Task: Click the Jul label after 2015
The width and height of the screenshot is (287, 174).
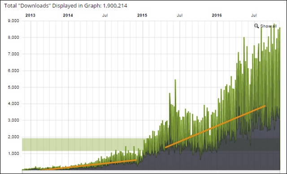Action: coord(180,15)
